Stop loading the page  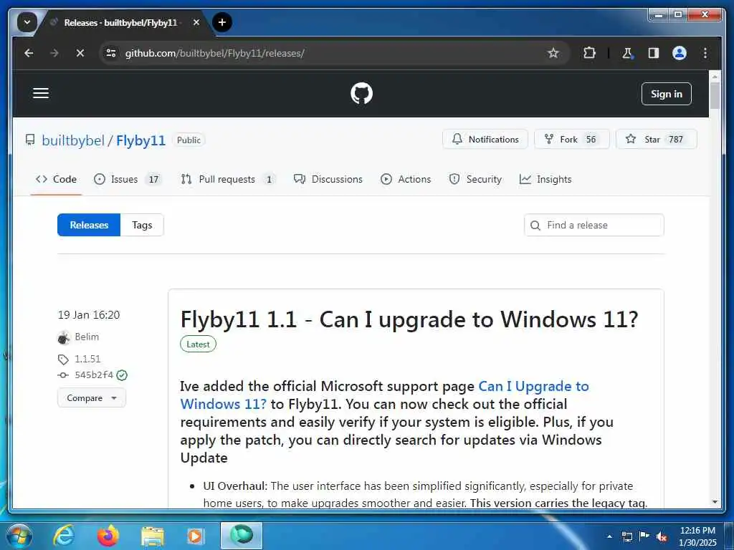click(80, 53)
